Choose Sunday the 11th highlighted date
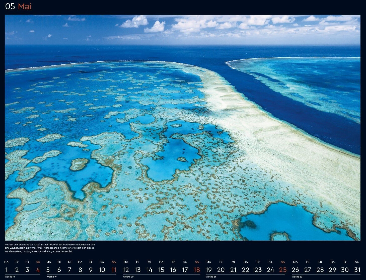 point(114,270)
